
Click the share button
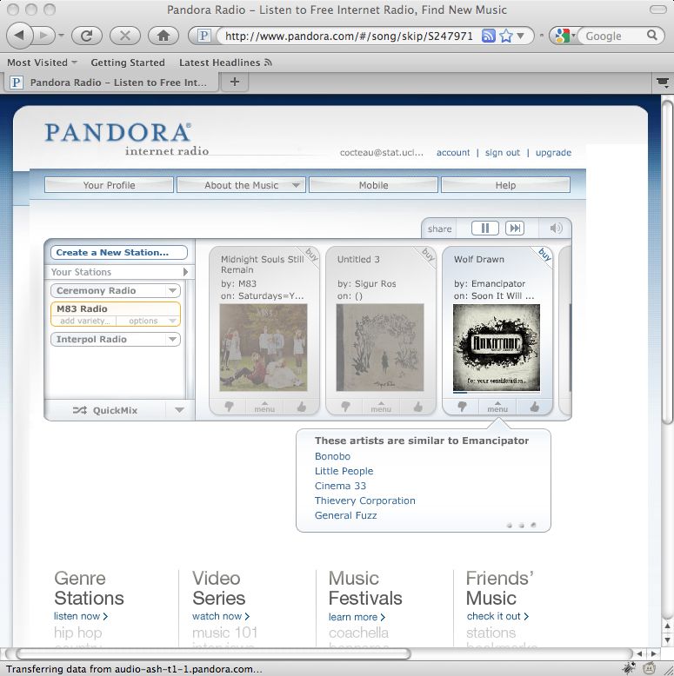[x=439, y=229]
